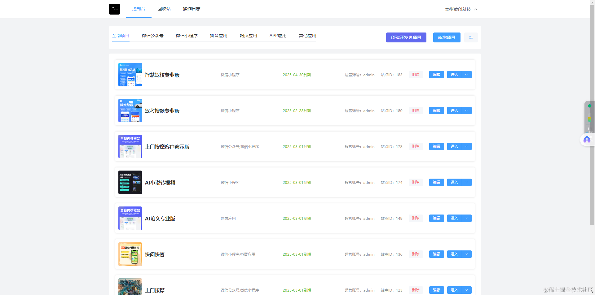Open thumbnail of 驾考搜题专业版
Viewport: 595px width, 295px height.
(x=130, y=111)
